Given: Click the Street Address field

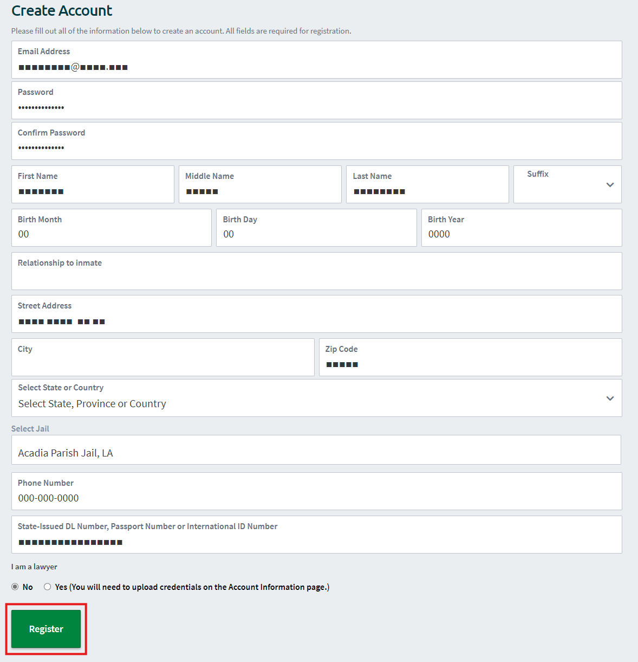Looking at the screenshot, I should 316,314.
